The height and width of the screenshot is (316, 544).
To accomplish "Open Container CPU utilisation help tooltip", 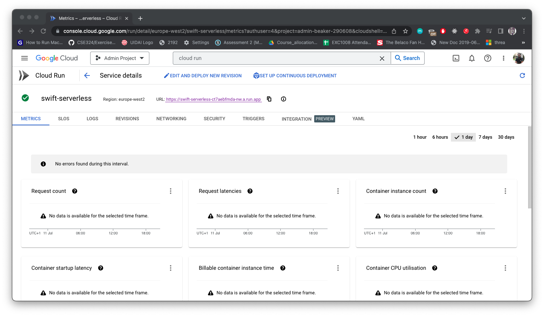I will (x=435, y=268).
